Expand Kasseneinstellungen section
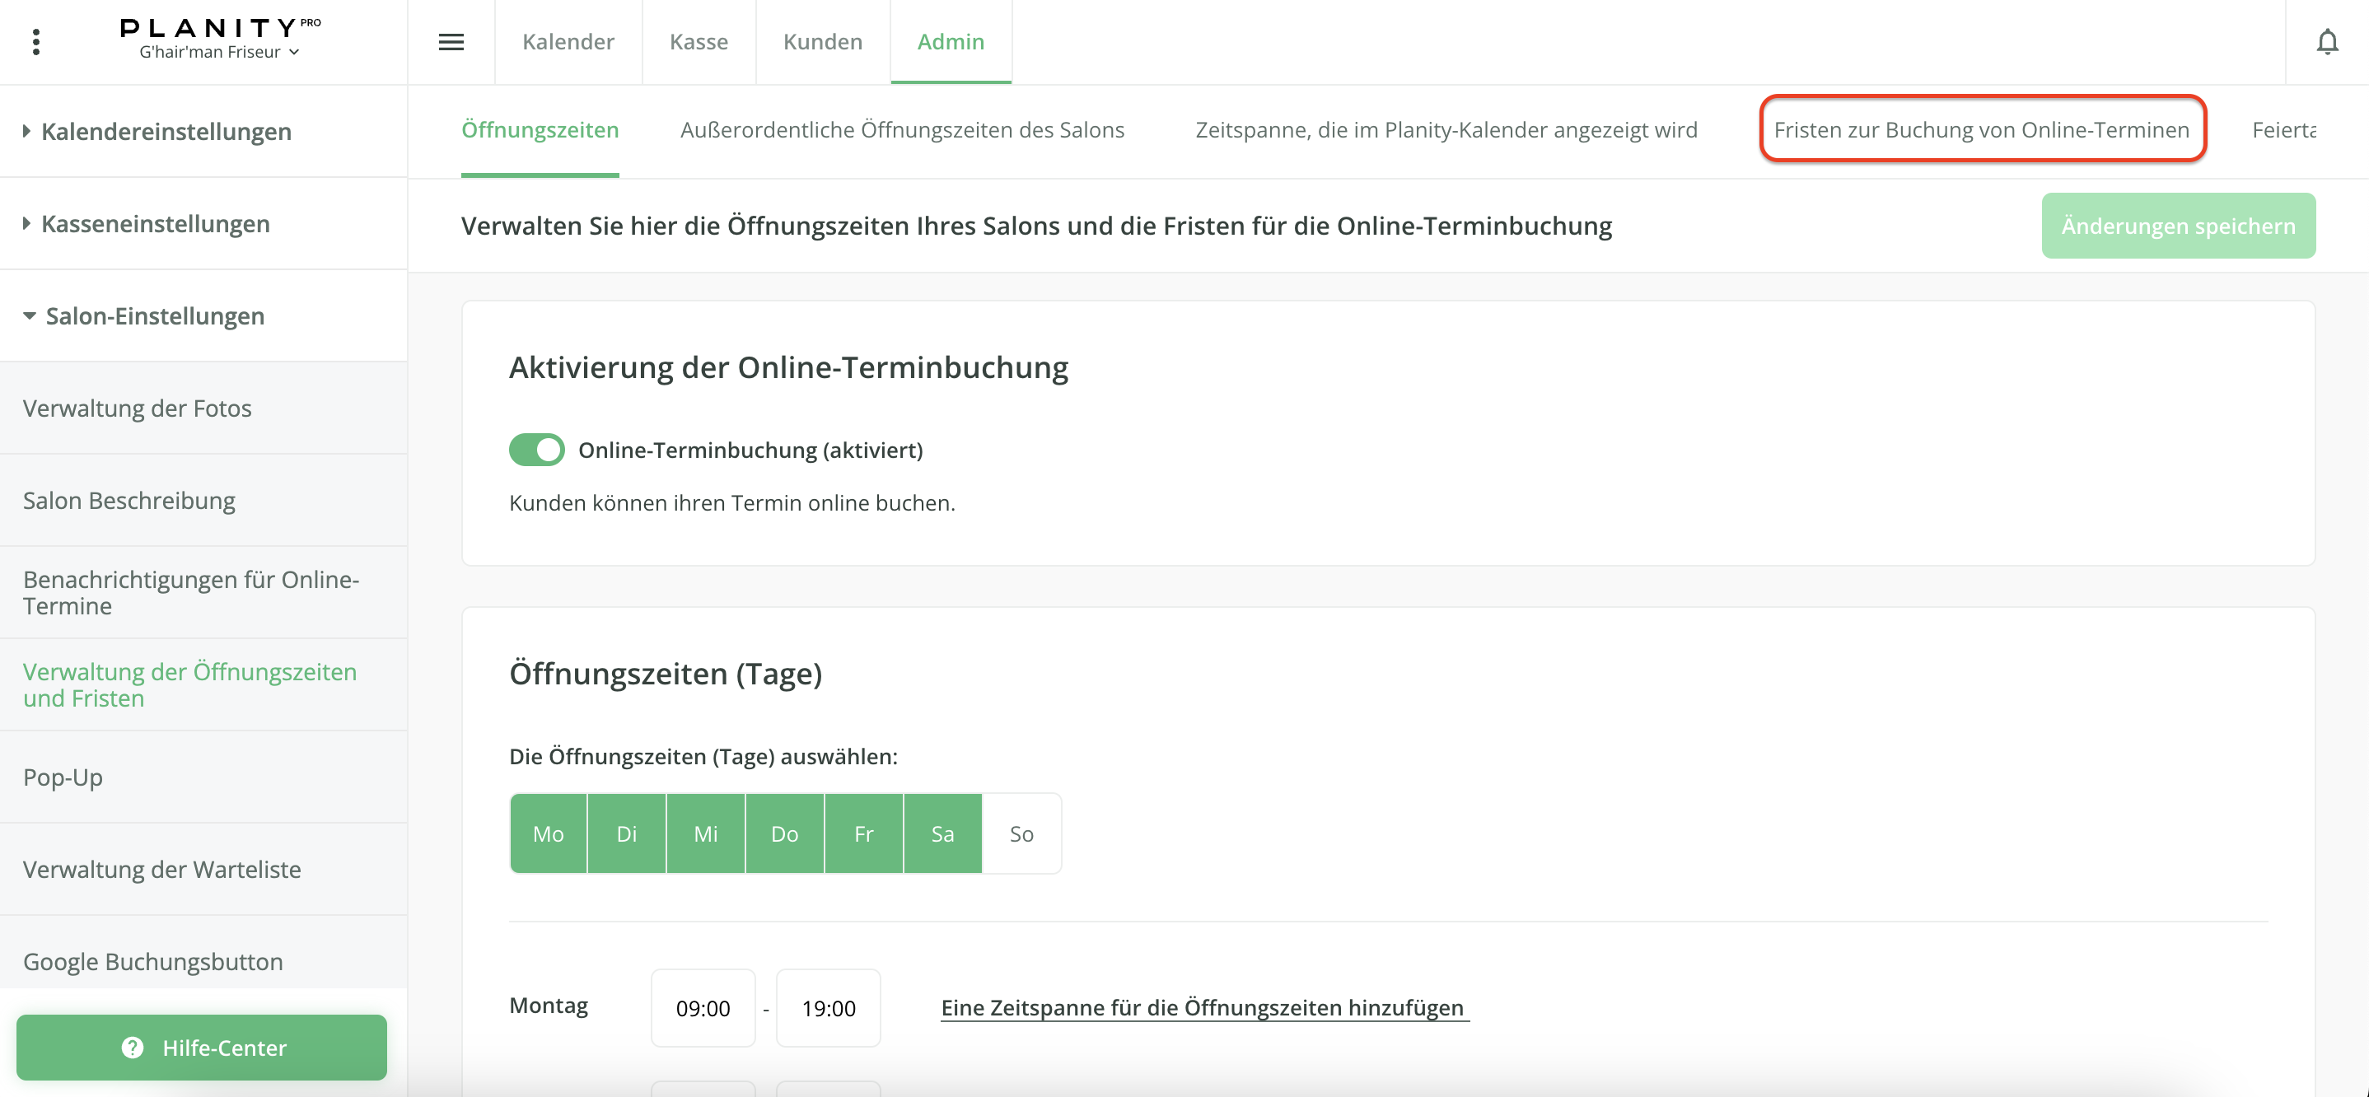 [x=155, y=223]
